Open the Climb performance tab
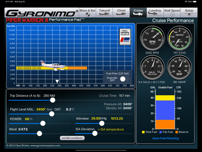Screen dimensions: 202x152 [x=121, y=12]
